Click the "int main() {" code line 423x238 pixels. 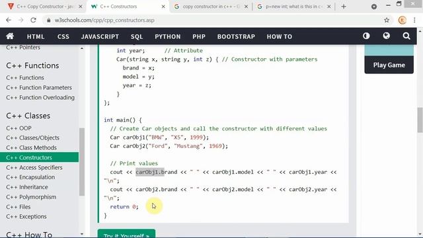click(123, 120)
